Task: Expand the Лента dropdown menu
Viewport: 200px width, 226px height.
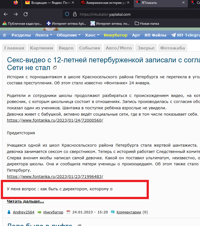Action: [44, 35]
